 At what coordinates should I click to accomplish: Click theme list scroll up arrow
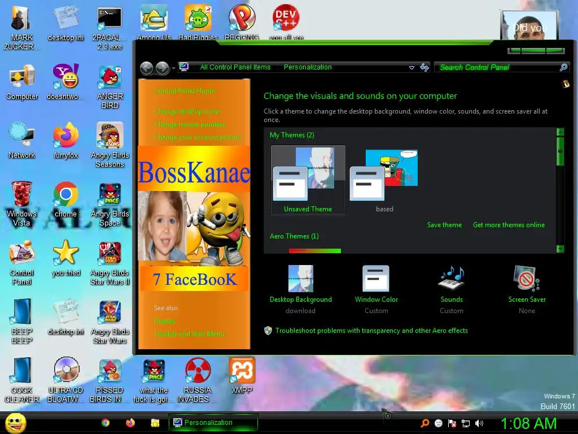click(560, 132)
